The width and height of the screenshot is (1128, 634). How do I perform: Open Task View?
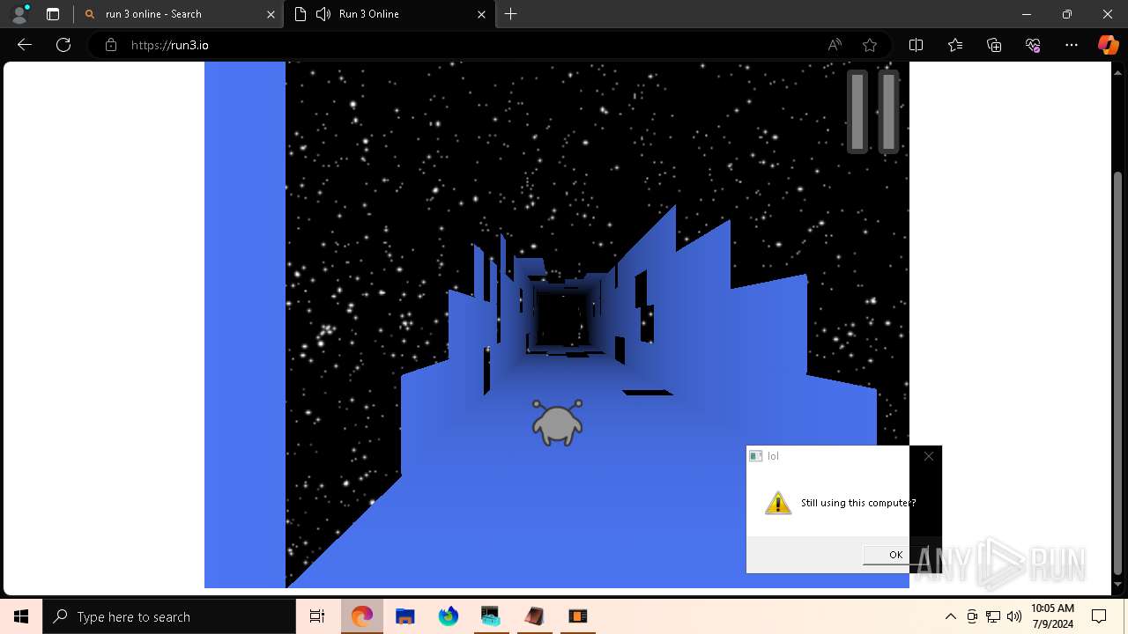pos(317,616)
